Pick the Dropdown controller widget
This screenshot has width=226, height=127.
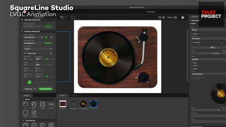(x=51, y=125)
